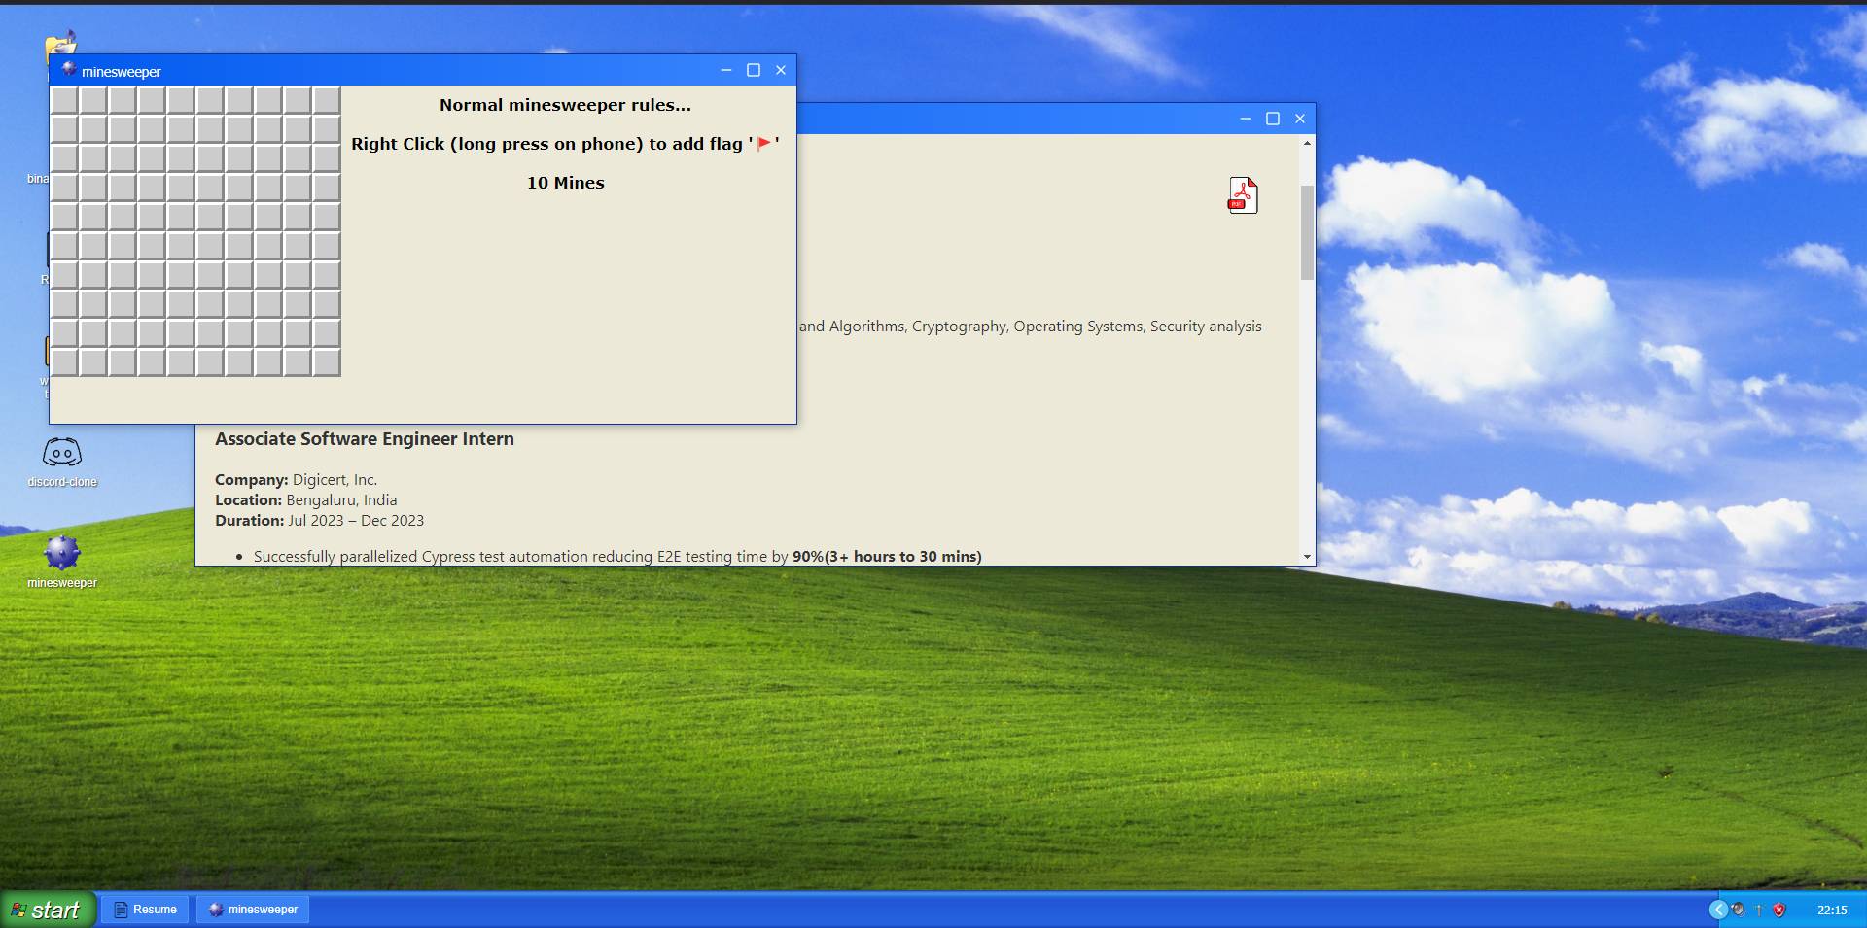The height and width of the screenshot is (928, 1867).
Task: Click the '10 Mines' counter text
Action: [x=566, y=183]
